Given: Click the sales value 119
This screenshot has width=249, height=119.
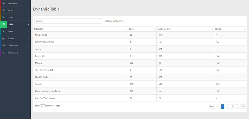Looking at the screenshot, I should [160, 42].
